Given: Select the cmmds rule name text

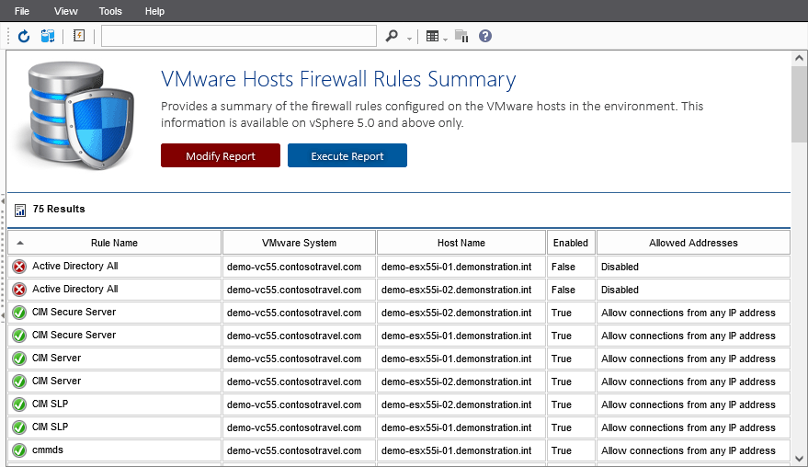Looking at the screenshot, I should (x=48, y=450).
